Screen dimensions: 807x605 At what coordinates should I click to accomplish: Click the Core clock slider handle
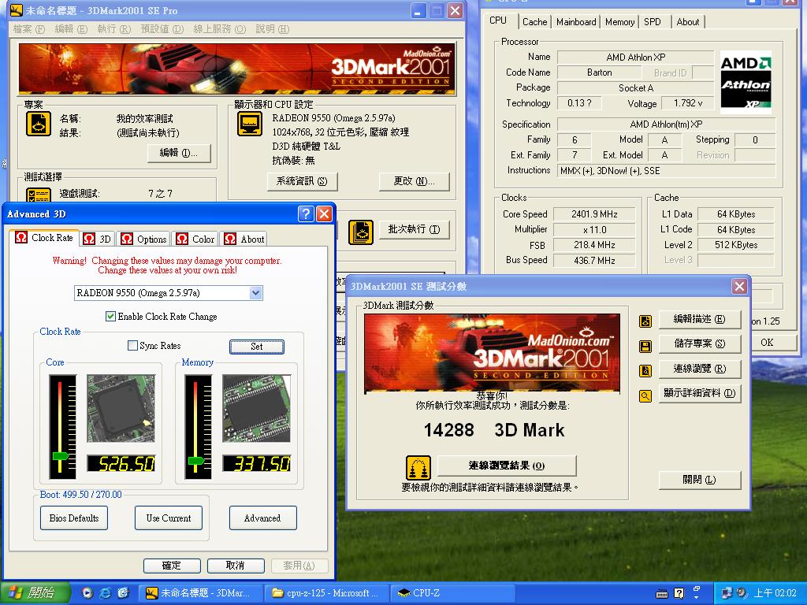pos(60,456)
